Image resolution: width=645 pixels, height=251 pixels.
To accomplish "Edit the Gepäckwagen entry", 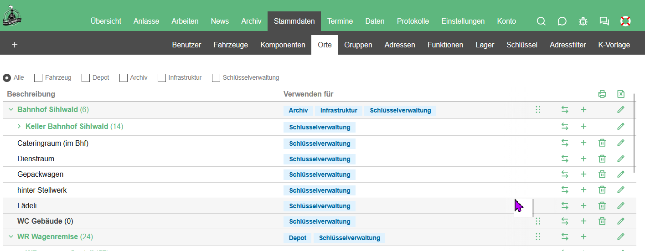I will (620, 174).
